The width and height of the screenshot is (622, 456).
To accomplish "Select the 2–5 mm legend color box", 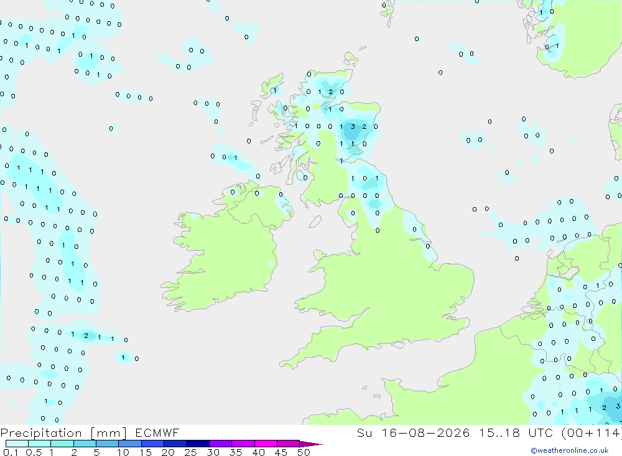I will (85, 444).
